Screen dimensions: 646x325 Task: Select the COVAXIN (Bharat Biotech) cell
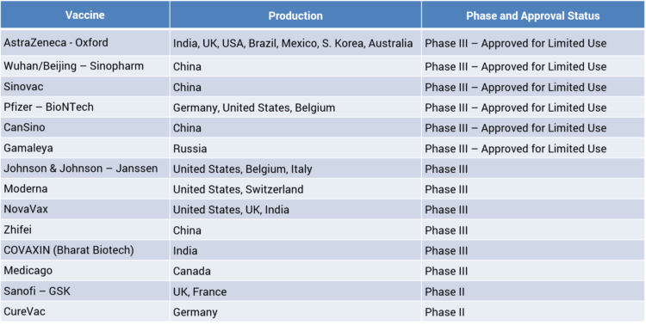[x=85, y=250]
